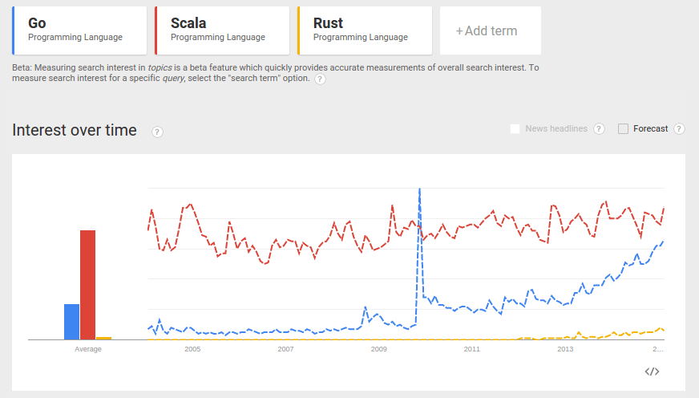Click the 2009 label on time axis
Viewport: 699px width, 398px height.
pyautogui.click(x=379, y=349)
